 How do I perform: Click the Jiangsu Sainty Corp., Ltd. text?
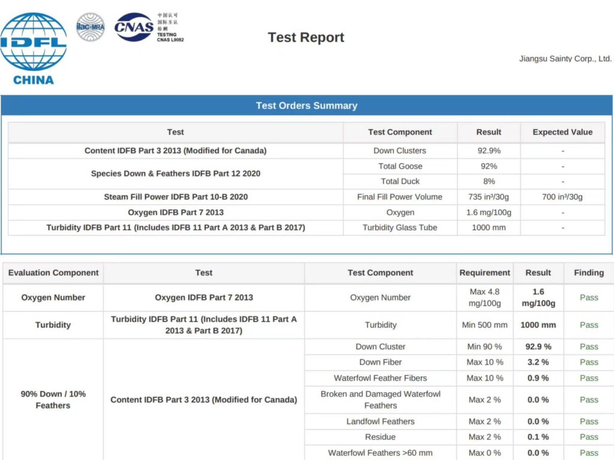(565, 59)
